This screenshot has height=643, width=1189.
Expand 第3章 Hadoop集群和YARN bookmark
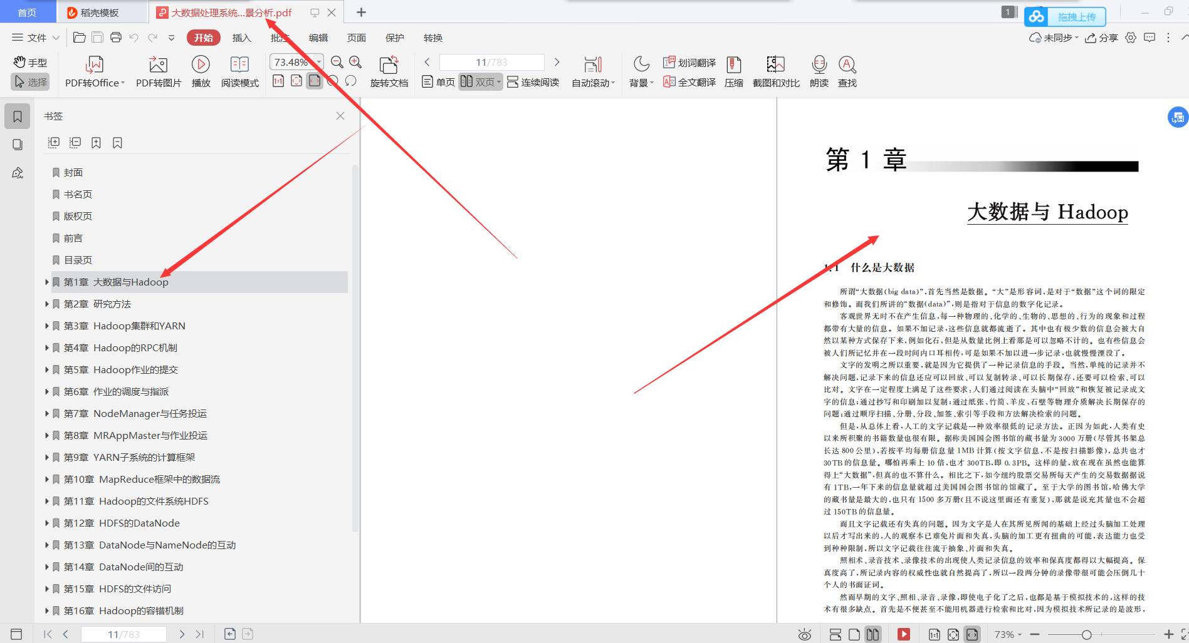click(47, 326)
